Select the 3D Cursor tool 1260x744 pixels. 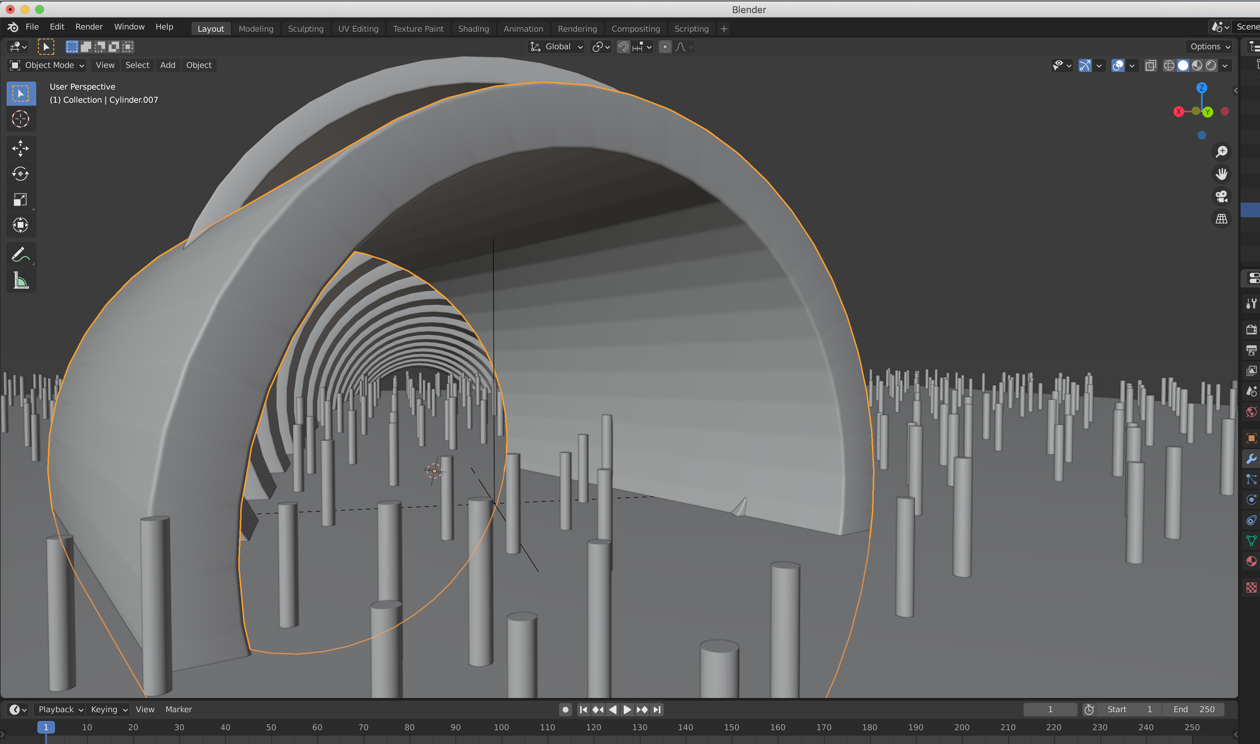pos(20,119)
